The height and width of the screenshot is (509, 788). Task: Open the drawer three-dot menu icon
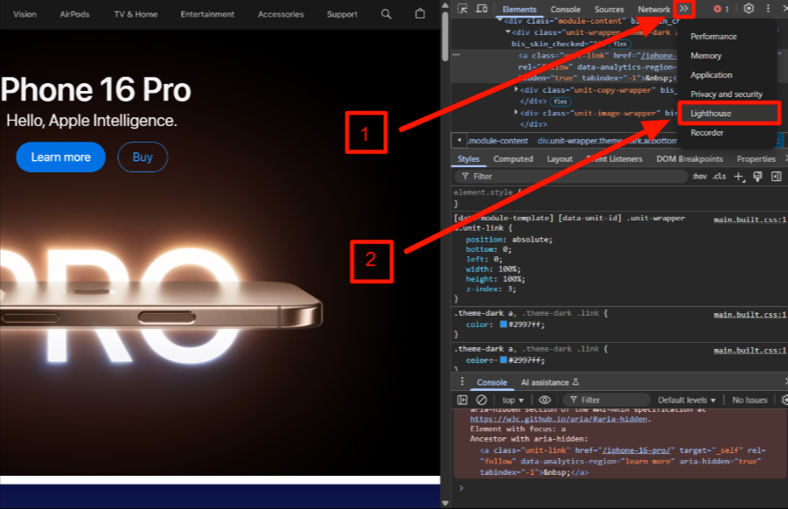click(x=462, y=382)
